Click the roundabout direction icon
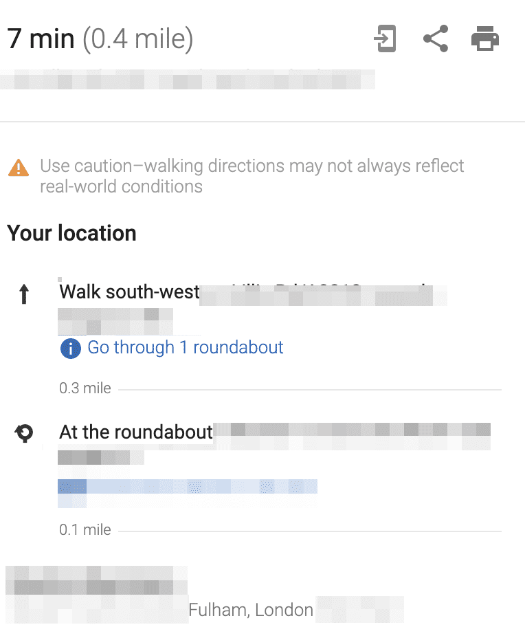525x638 pixels. coord(24,433)
